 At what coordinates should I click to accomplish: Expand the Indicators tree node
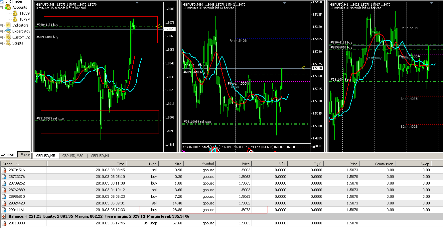(2, 25)
